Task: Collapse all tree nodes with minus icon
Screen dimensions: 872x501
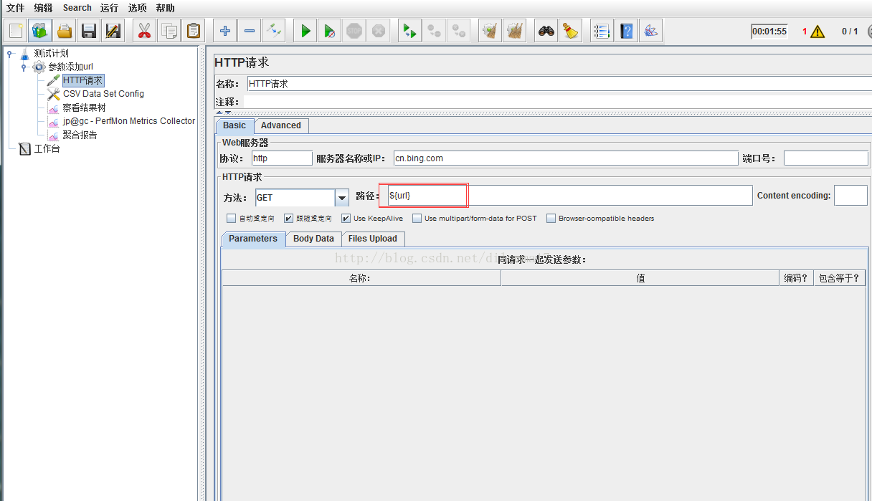Action: click(249, 31)
